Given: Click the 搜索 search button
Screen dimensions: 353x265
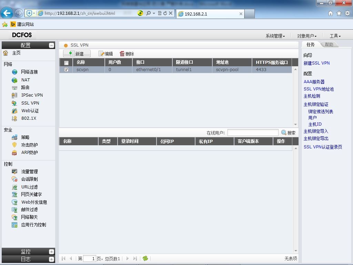Looking at the screenshot, I should 289,133.
